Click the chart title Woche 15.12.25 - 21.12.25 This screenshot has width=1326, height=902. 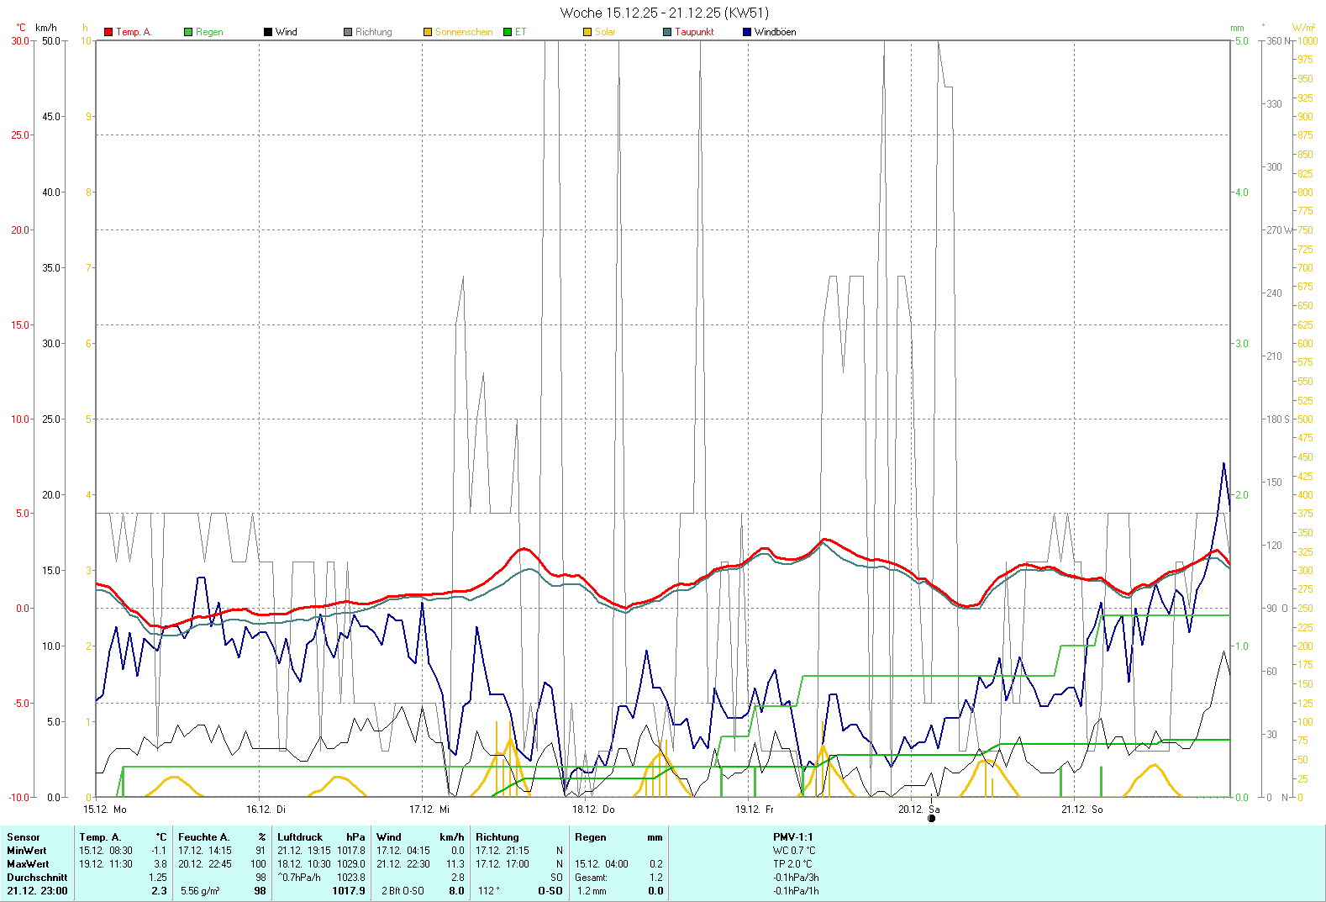[664, 13]
